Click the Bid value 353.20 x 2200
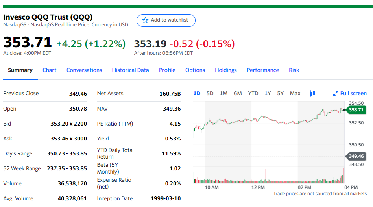This screenshot has width=373, height=207. (68, 124)
